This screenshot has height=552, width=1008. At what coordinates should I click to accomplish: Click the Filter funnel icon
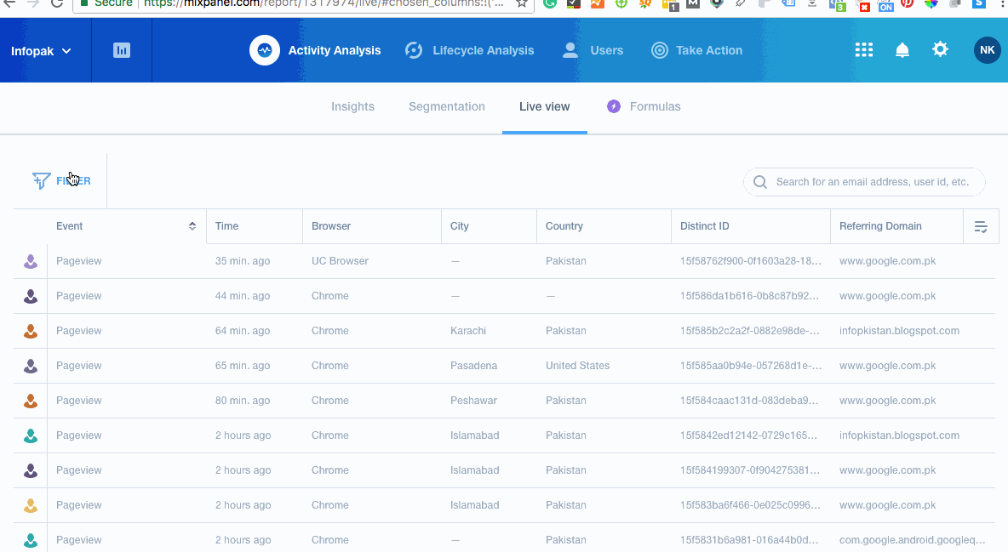coord(42,180)
